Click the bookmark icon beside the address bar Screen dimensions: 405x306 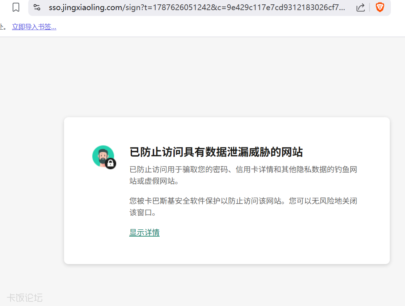point(16,7)
